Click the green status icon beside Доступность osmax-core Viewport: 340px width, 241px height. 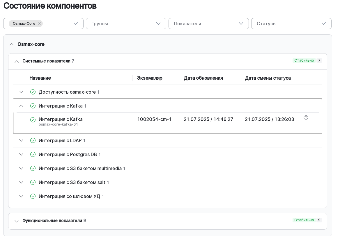[x=33, y=92]
